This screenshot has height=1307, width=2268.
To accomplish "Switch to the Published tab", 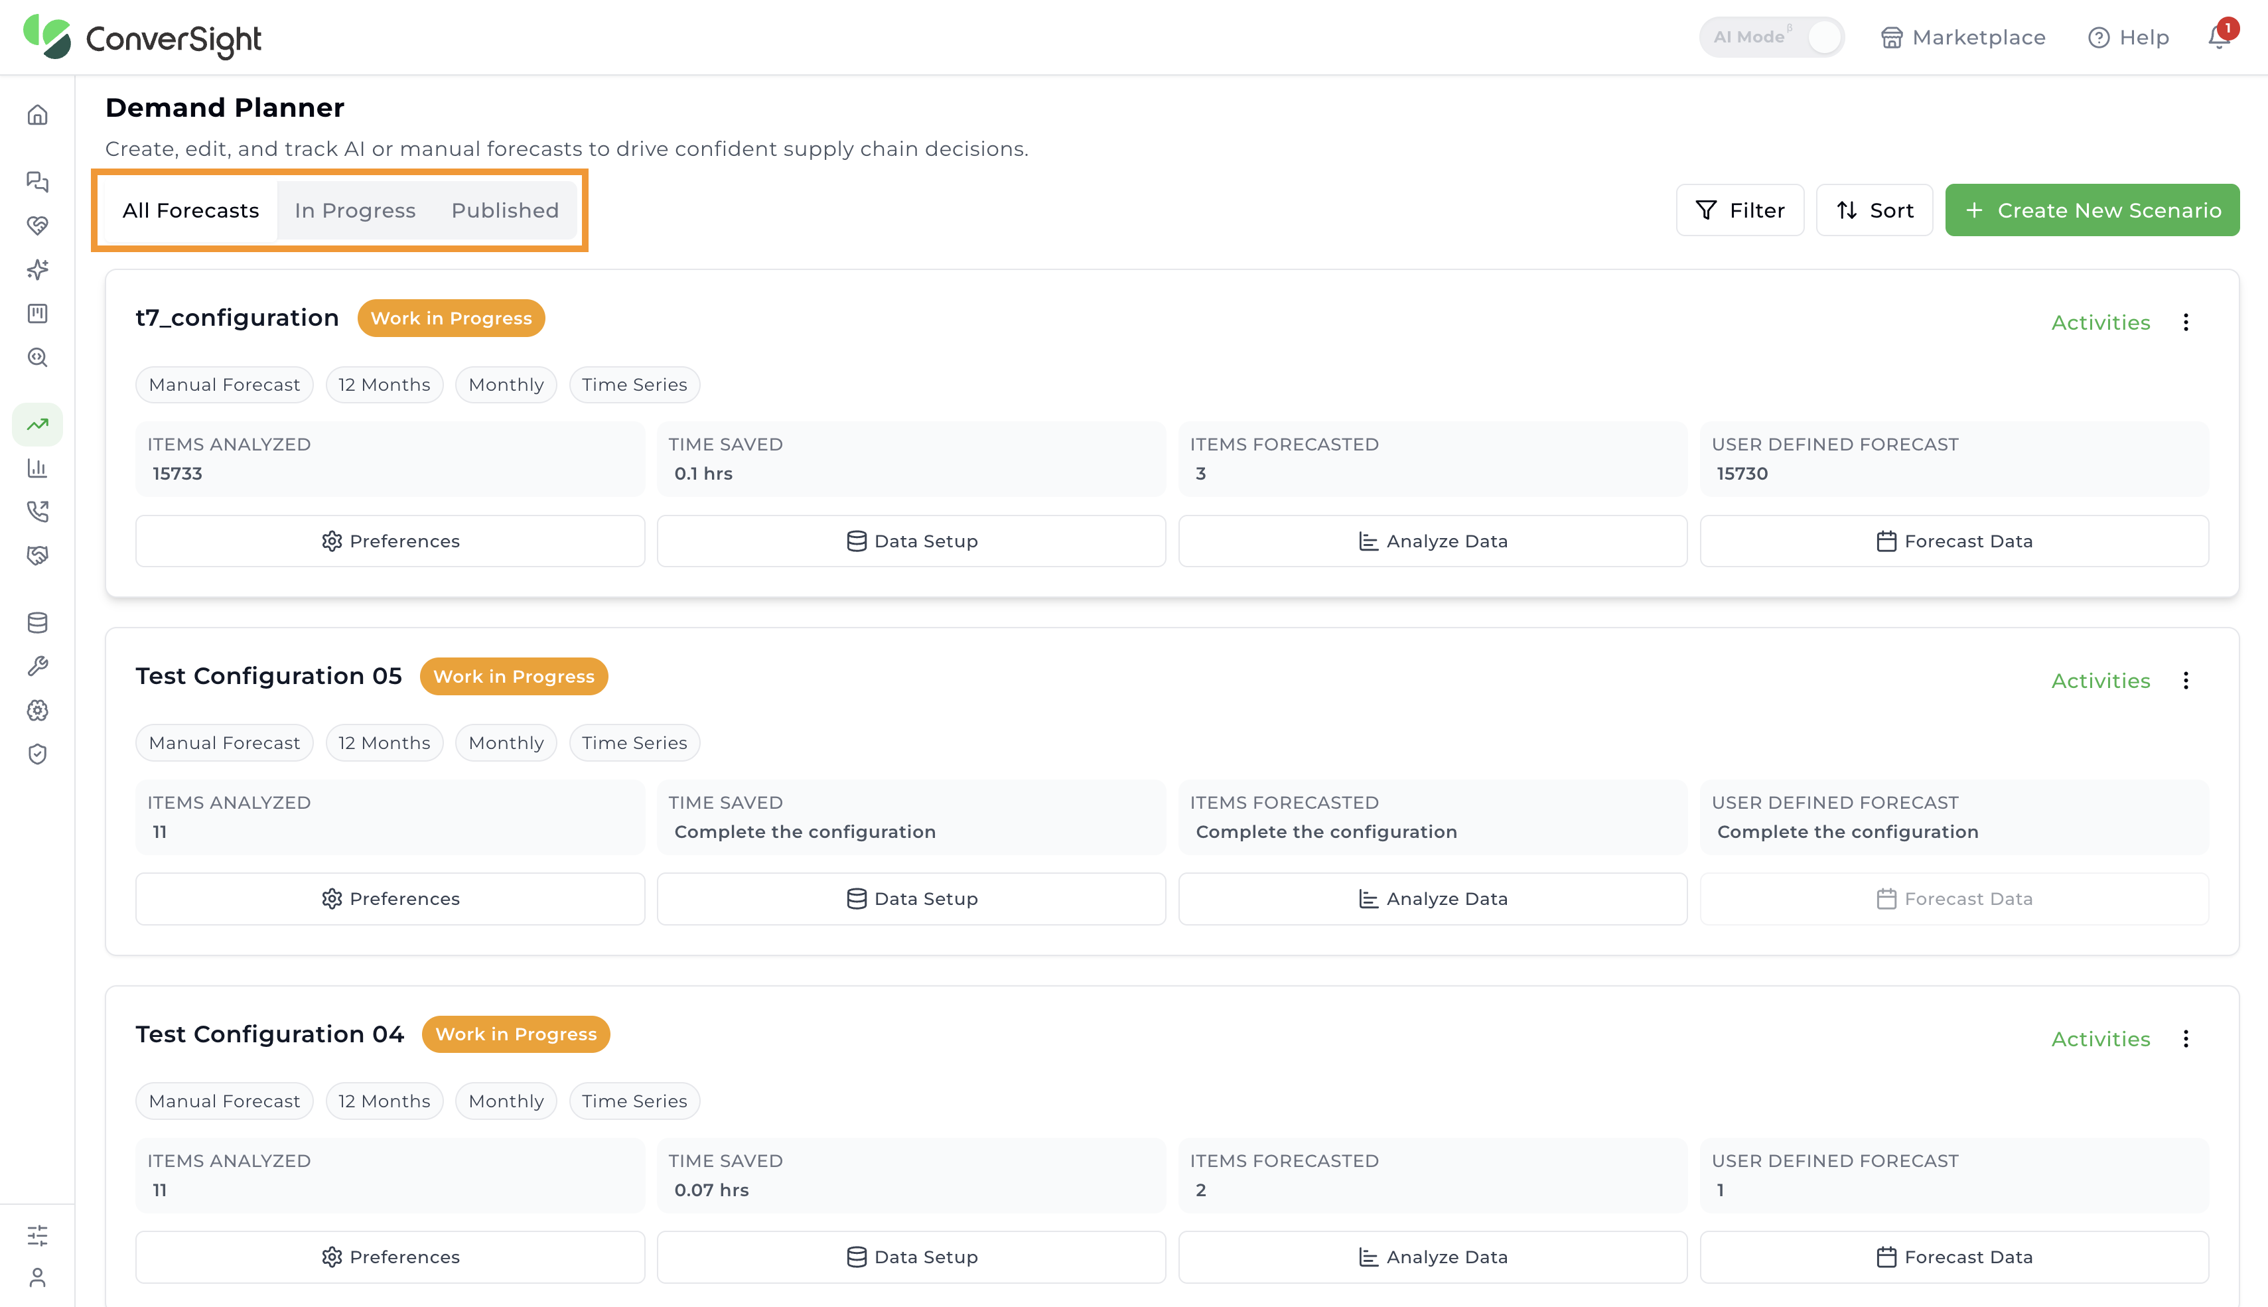I will coord(504,210).
